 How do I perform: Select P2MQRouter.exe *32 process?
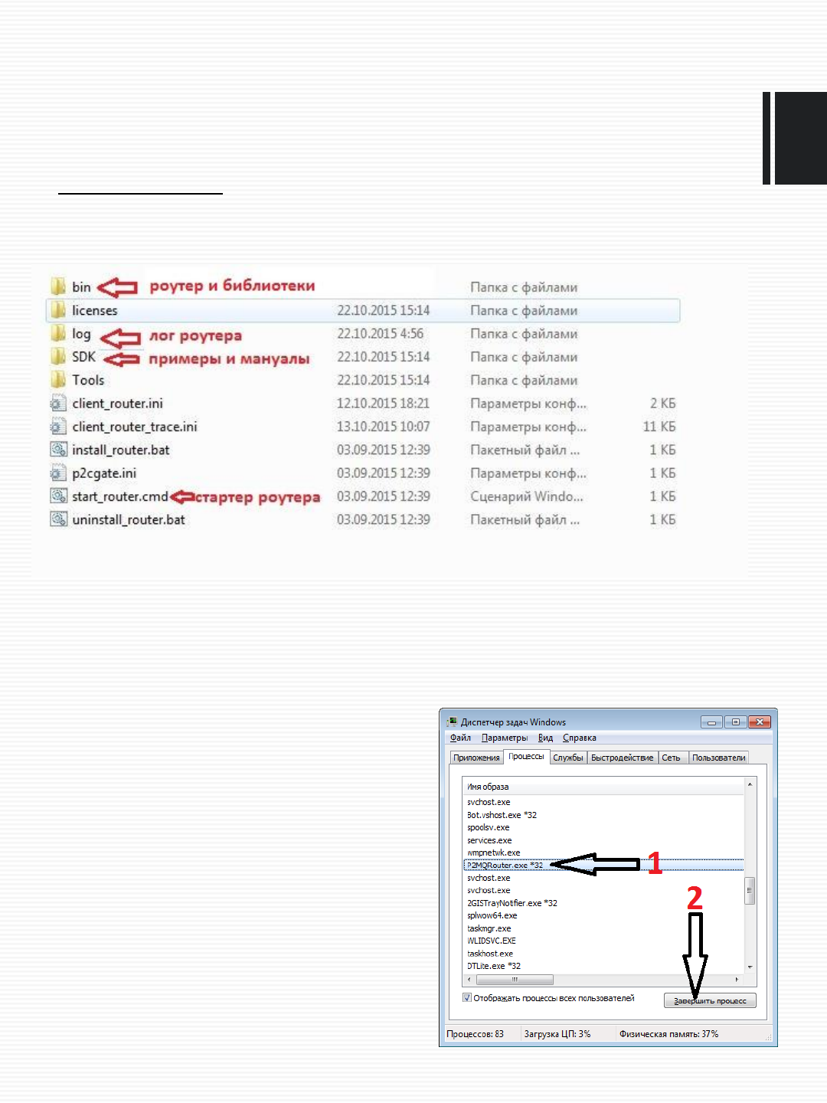[x=603, y=865]
